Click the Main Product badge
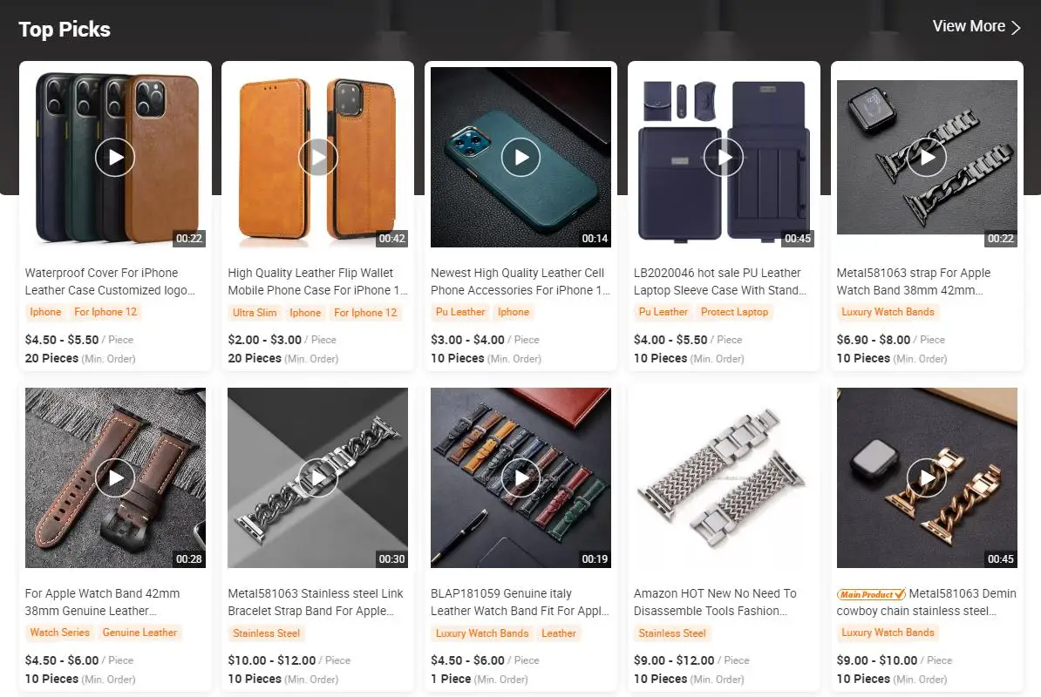 click(x=871, y=594)
